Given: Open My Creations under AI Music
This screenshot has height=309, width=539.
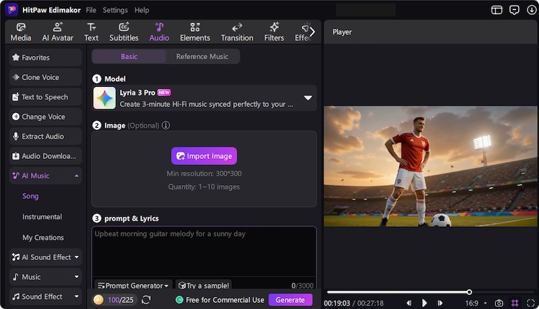Looking at the screenshot, I should tap(43, 237).
